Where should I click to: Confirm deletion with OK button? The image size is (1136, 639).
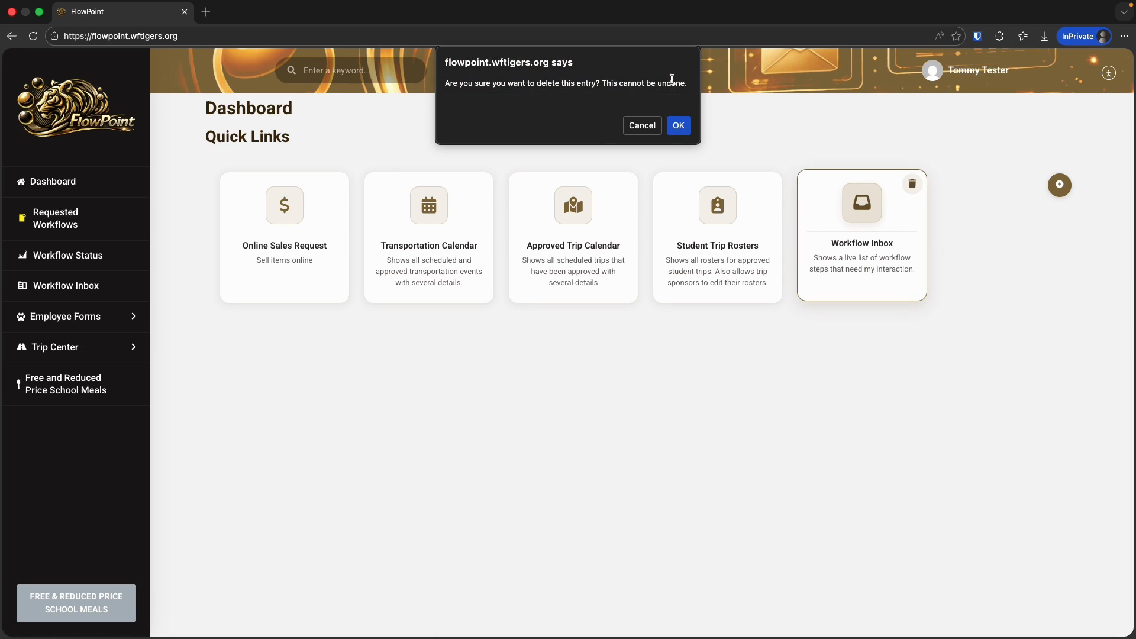(678, 125)
